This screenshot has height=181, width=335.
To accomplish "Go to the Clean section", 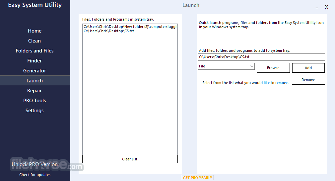I will (34, 41).
